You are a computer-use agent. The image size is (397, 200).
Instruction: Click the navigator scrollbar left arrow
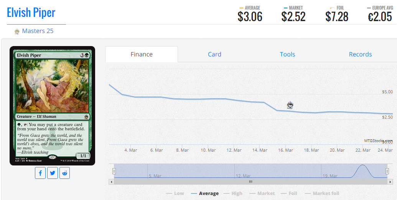click(111, 182)
